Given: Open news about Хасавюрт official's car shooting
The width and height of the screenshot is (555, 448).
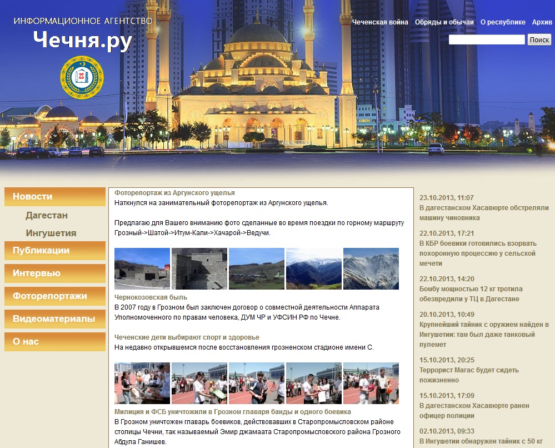Looking at the screenshot, I should (x=484, y=213).
